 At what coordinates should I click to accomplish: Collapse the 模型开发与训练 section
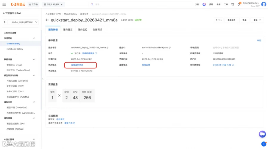coord(34,75)
